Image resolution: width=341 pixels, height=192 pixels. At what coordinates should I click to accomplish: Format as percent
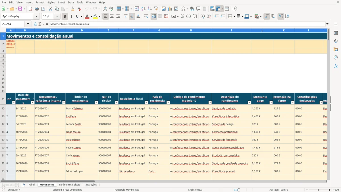[x=182, y=16]
